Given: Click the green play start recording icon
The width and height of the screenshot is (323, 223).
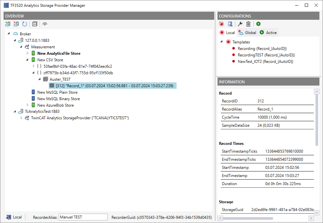Looking at the screenshot, I should [258, 24].
